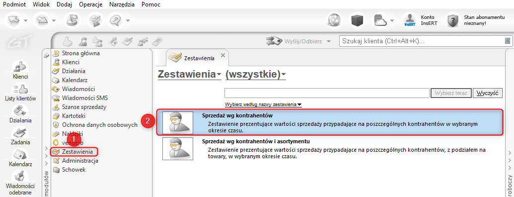Open the Narzędzia menu
The height and width of the screenshot is (197, 514).
122,4
